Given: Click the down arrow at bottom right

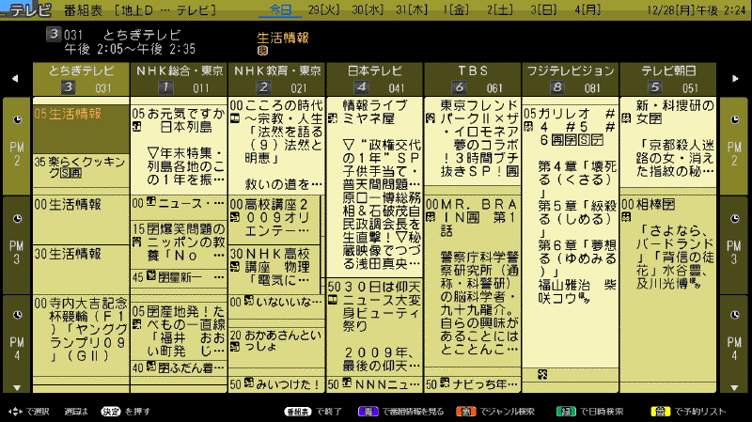Looking at the screenshot, I should (735, 386).
